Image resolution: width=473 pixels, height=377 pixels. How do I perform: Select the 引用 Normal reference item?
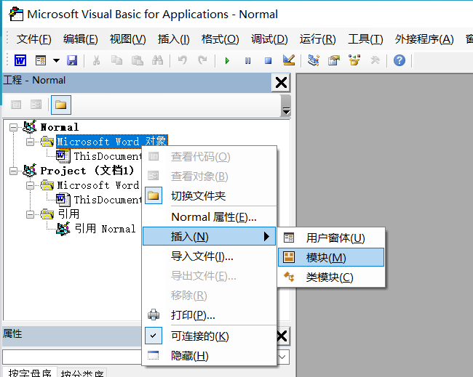click(x=105, y=229)
